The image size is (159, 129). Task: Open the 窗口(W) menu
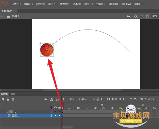point(126,4)
